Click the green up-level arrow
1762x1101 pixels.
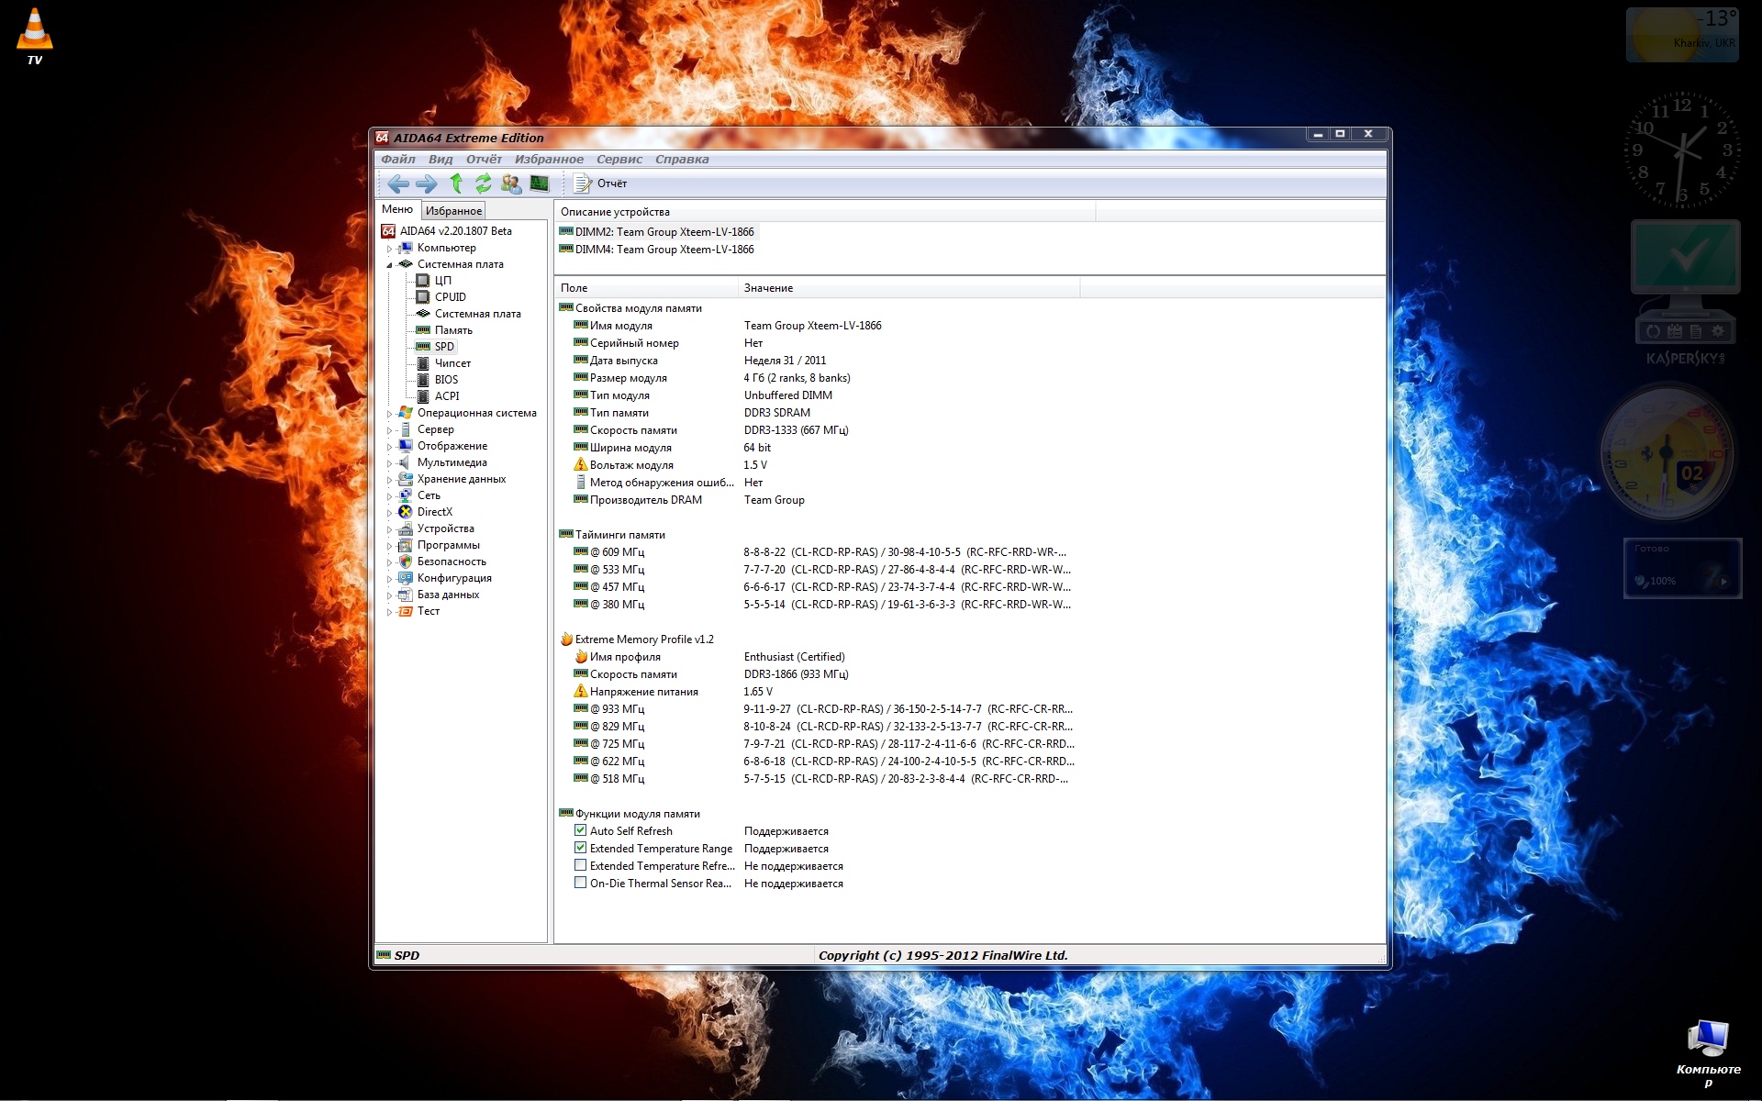pos(455,183)
